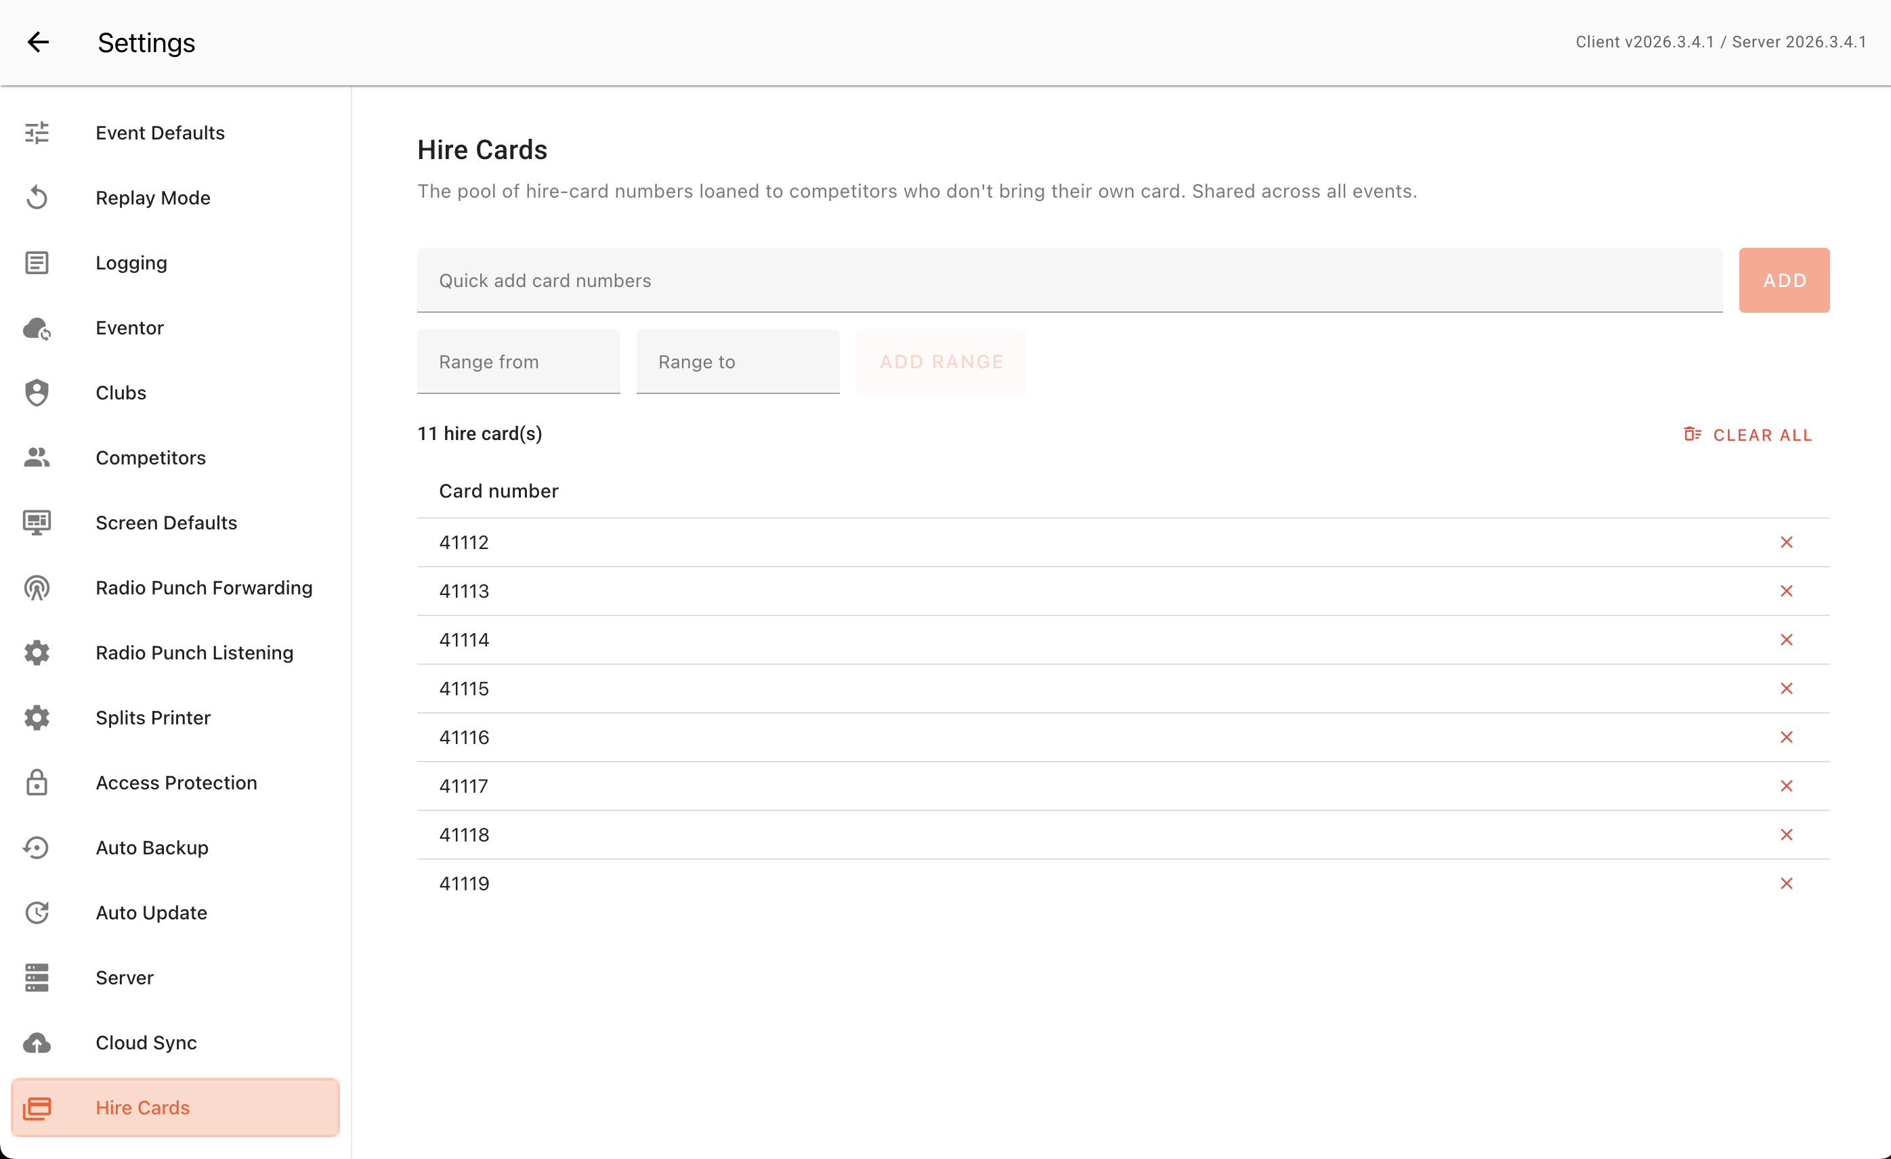Delete hire card 41115
The width and height of the screenshot is (1891, 1159).
pyautogui.click(x=1787, y=688)
